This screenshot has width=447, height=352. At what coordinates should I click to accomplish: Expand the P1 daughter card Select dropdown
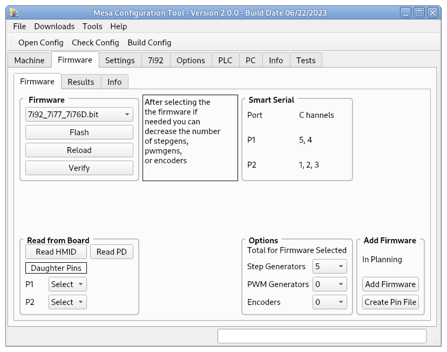pyautogui.click(x=67, y=284)
